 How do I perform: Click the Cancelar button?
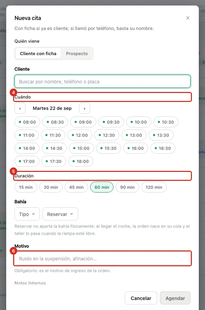(x=141, y=298)
